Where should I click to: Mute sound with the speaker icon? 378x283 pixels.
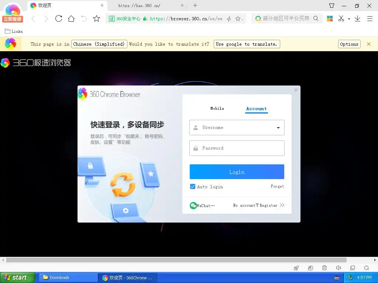click(339, 268)
